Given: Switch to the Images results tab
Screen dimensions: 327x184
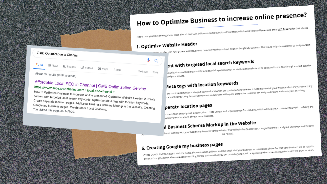Looking at the screenshot, I should click(x=69, y=67).
